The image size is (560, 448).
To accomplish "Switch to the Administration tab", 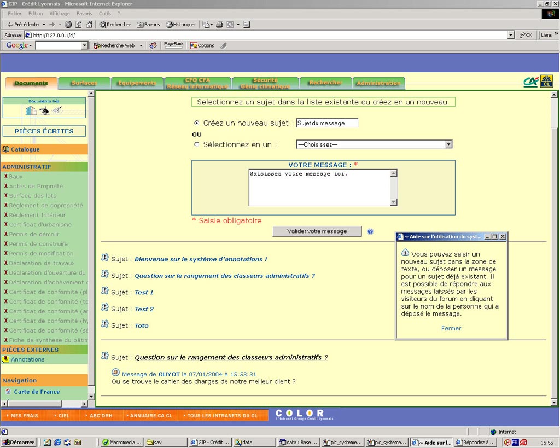I will 378,83.
